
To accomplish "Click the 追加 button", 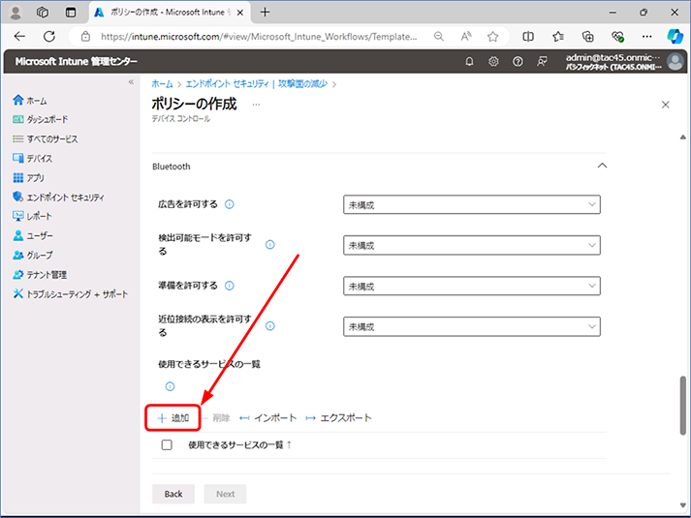I will [x=173, y=417].
